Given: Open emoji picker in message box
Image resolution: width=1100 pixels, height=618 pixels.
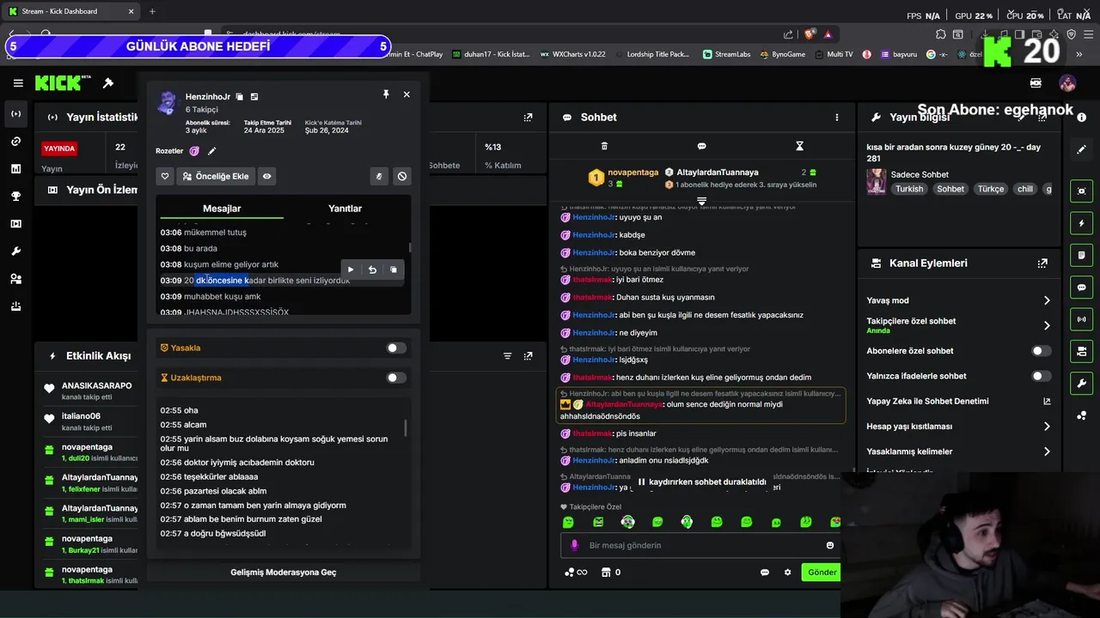Looking at the screenshot, I should pos(830,545).
